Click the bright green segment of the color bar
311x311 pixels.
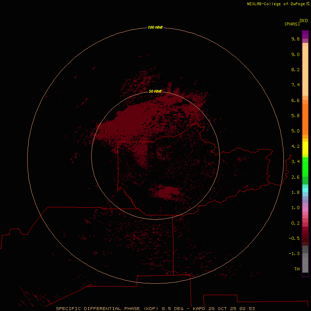[305, 167]
